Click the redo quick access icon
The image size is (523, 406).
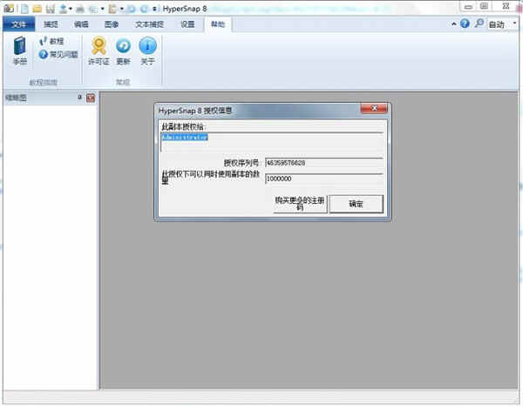[x=144, y=9]
